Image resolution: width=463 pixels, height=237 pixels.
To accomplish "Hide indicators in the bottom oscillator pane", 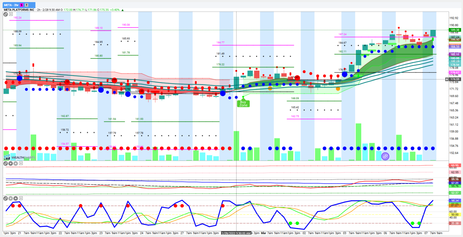I will coord(6,198).
